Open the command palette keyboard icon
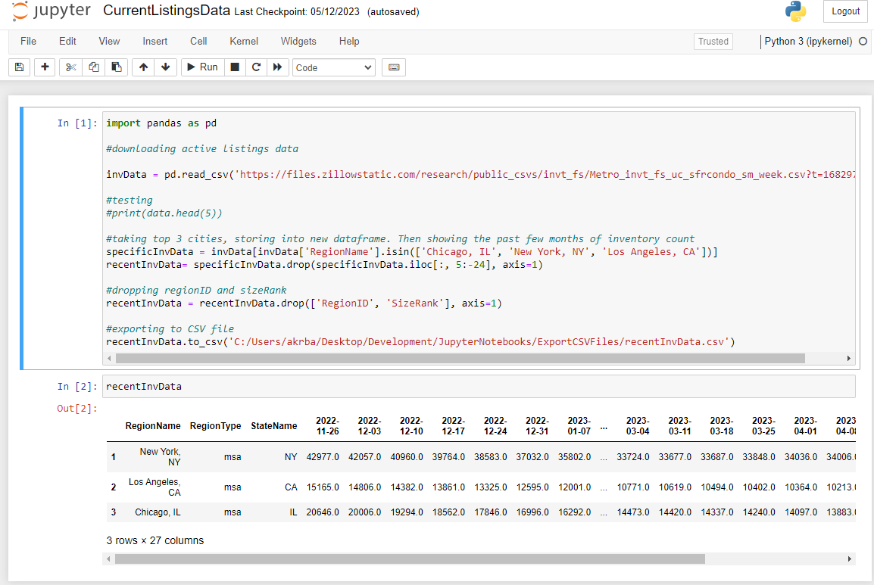The image size is (874, 585). point(394,67)
